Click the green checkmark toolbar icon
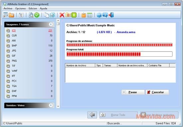 (37, 15)
